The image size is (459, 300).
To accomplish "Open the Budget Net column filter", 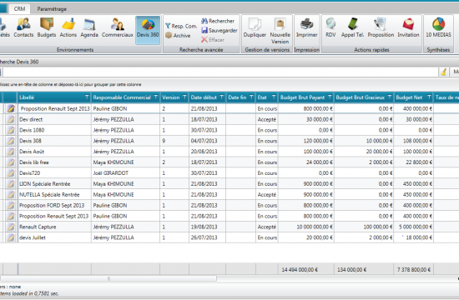I will (429, 97).
